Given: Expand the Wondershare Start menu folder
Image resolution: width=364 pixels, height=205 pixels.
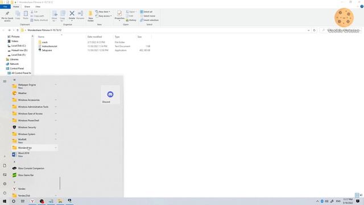Looking at the screenshot, I should click(x=34, y=148).
